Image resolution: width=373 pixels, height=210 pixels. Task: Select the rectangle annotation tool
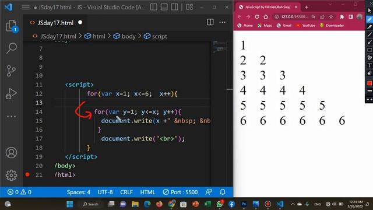[369, 50]
